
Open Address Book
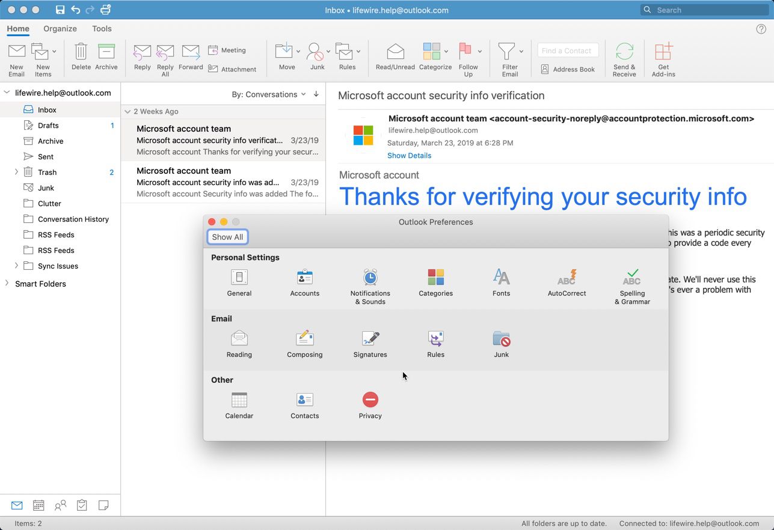[568, 69]
